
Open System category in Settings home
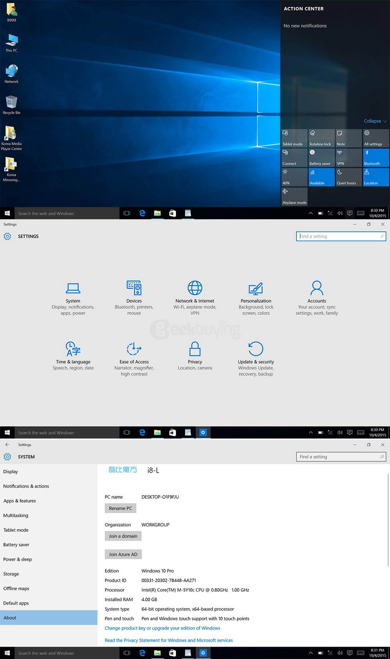pos(73,298)
